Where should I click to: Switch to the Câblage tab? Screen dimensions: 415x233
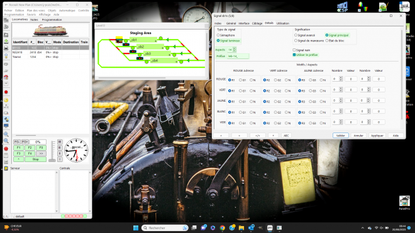click(257, 23)
